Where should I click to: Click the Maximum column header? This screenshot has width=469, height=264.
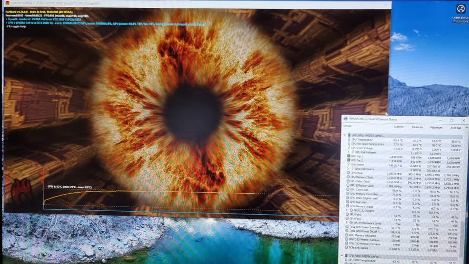click(x=436, y=128)
